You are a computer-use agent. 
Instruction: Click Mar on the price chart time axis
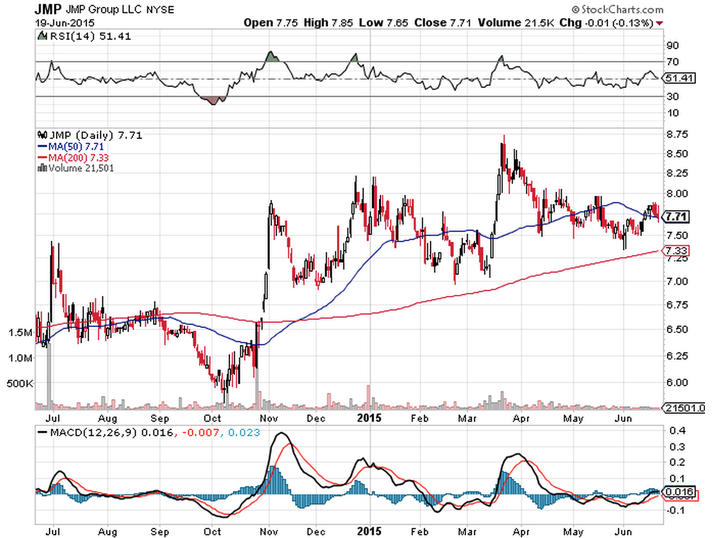(x=468, y=419)
